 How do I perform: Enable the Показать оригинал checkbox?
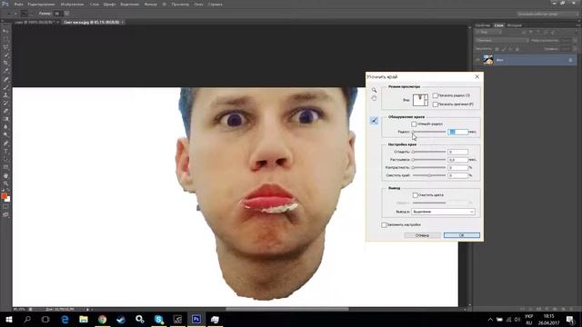point(436,104)
